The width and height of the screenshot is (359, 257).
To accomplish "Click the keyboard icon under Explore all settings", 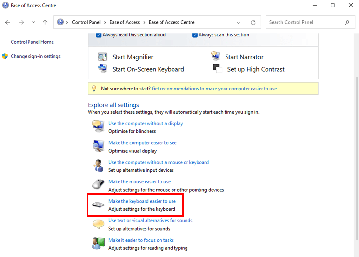I will (98, 205).
